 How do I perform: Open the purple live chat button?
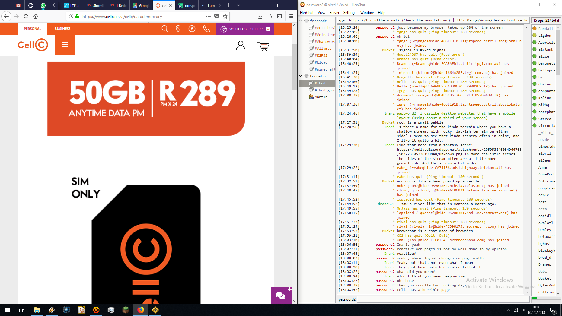tap(281, 295)
